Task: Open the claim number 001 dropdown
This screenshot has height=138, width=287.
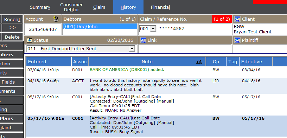Action: coord(153,29)
